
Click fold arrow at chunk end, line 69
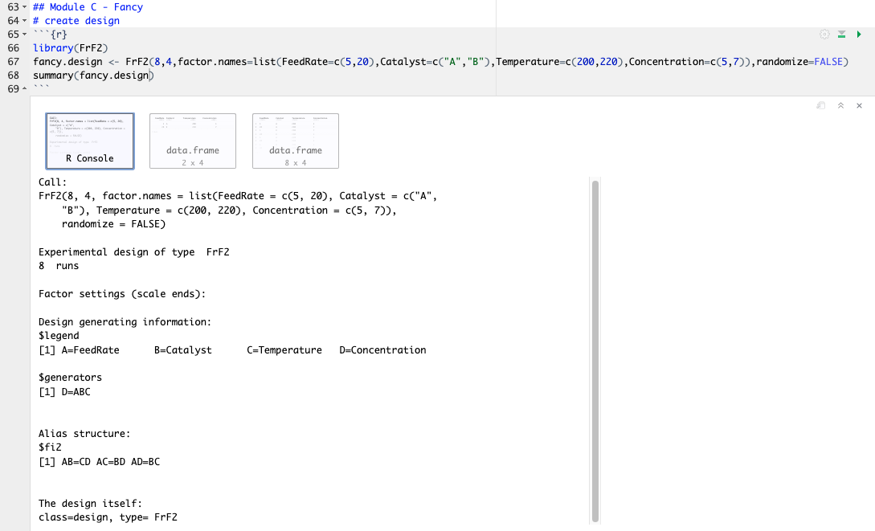tap(25, 89)
